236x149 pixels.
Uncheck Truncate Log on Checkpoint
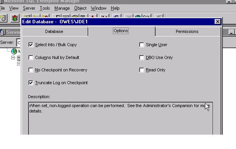(31, 83)
